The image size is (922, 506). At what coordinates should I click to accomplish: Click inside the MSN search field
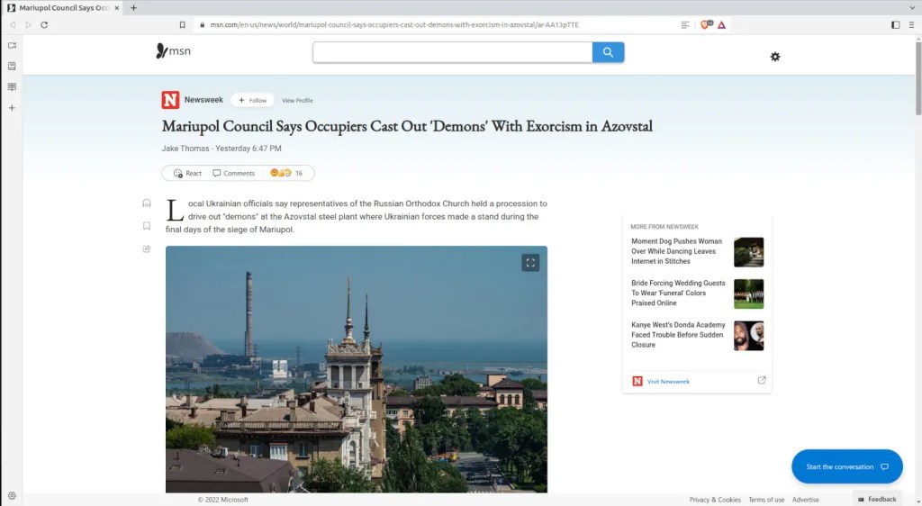tap(452, 52)
